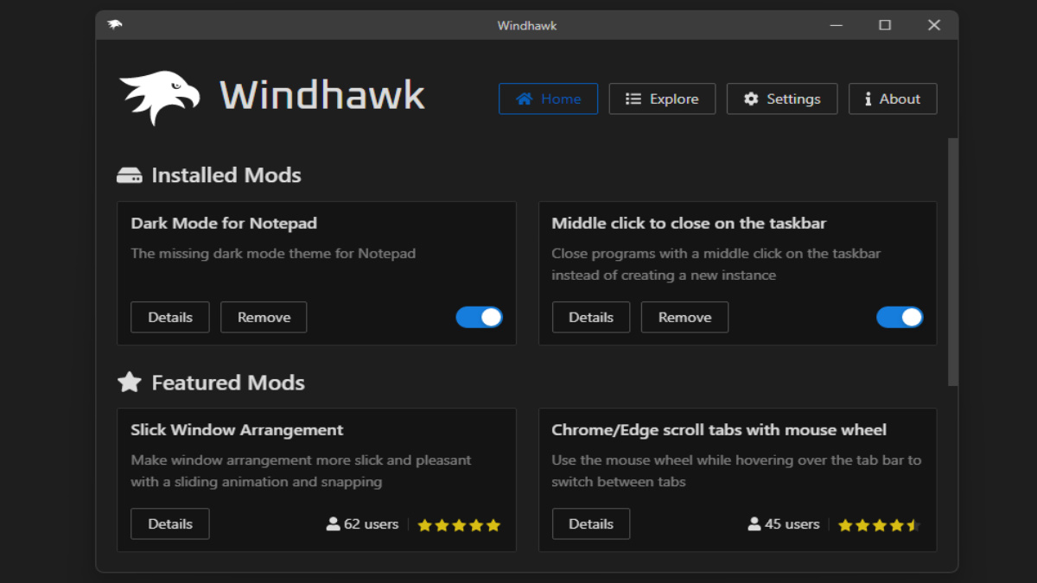Image resolution: width=1037 pixels, height=583 pixels.
Task: View Details of Slick Window Arrangement
Action: (x=170, y=523)
